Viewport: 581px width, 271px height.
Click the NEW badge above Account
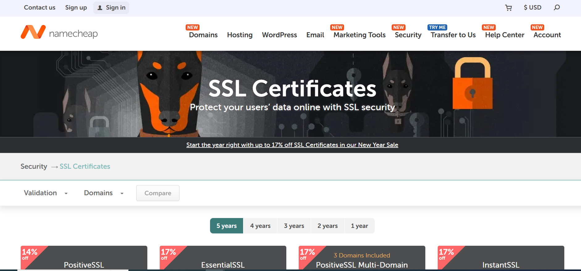[537, 27]
